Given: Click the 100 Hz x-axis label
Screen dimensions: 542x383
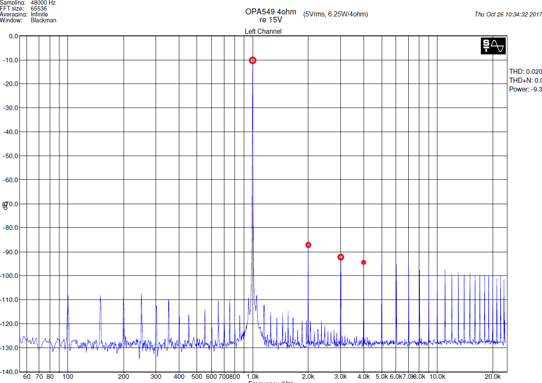Looking at the screenshot, I should point(68,377).
